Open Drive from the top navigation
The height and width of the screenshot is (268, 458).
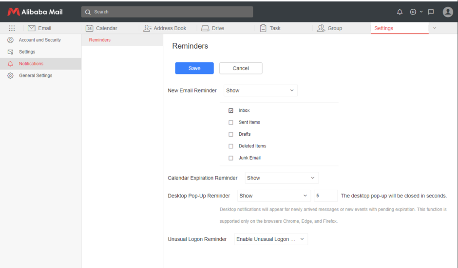pos(212,28)
